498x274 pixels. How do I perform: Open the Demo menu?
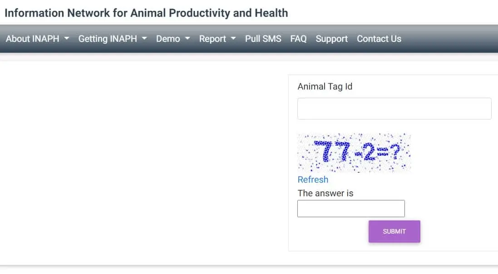168,39
